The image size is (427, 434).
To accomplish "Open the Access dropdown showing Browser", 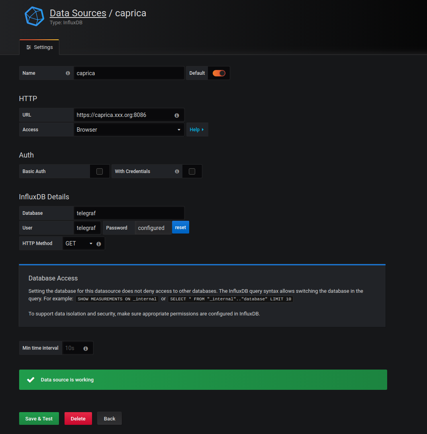I will (129, 130).
